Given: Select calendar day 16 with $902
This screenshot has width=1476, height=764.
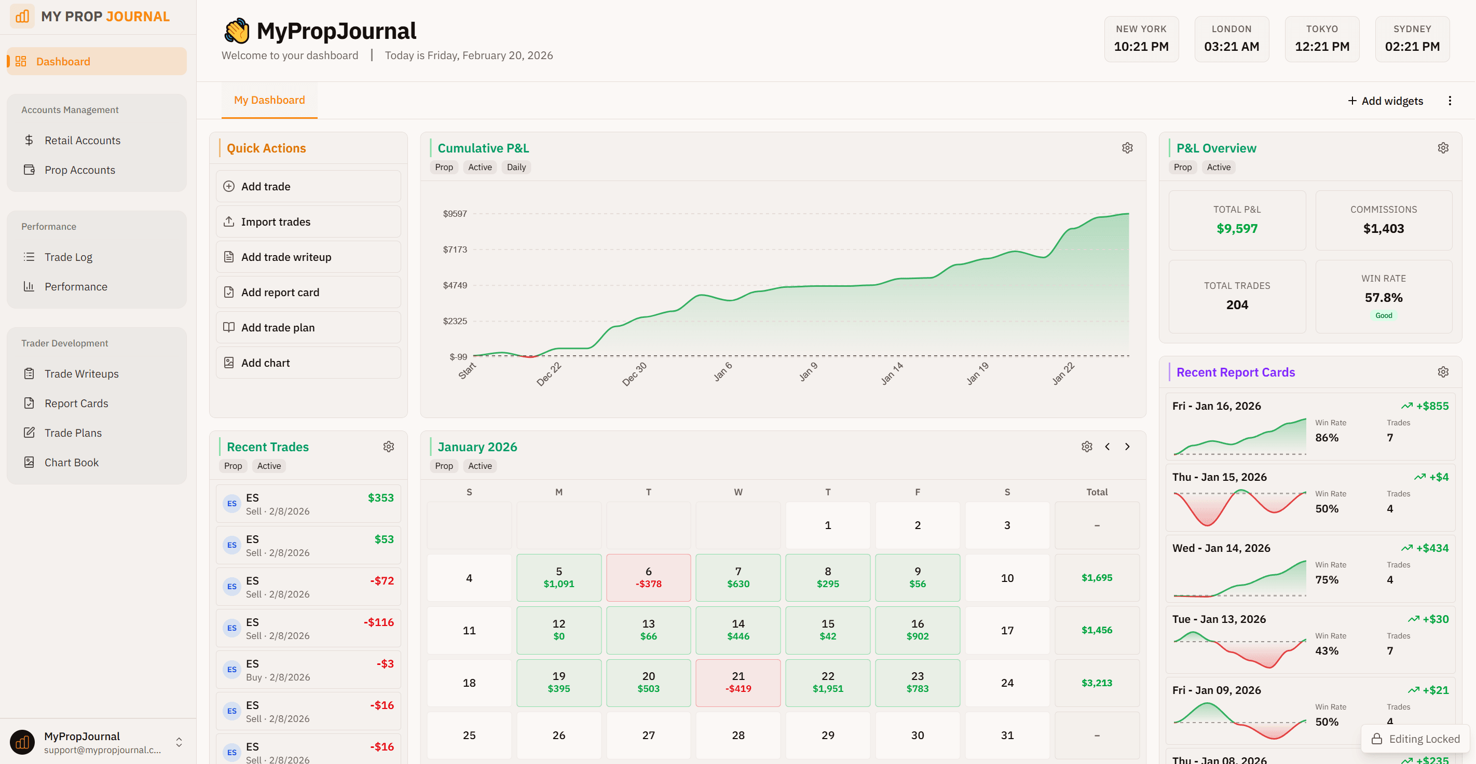Looking at the screenshot, I should [x=918, y=630].
